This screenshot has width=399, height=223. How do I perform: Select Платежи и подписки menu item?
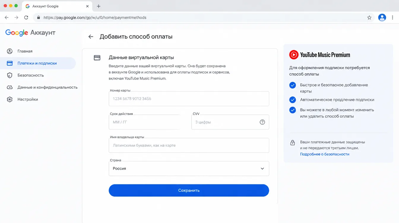[38, 63]
